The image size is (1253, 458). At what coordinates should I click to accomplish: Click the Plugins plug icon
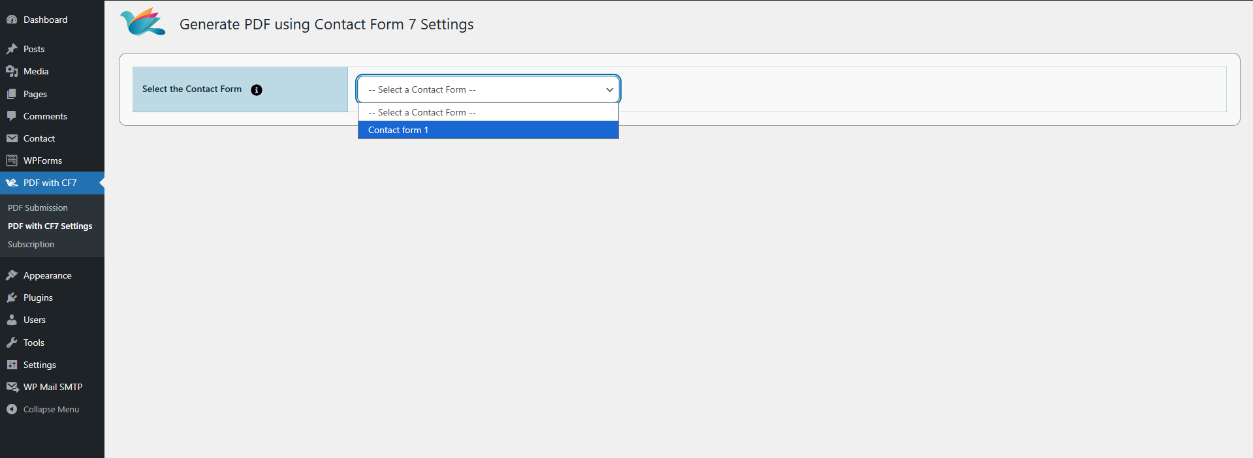(12, 298)
